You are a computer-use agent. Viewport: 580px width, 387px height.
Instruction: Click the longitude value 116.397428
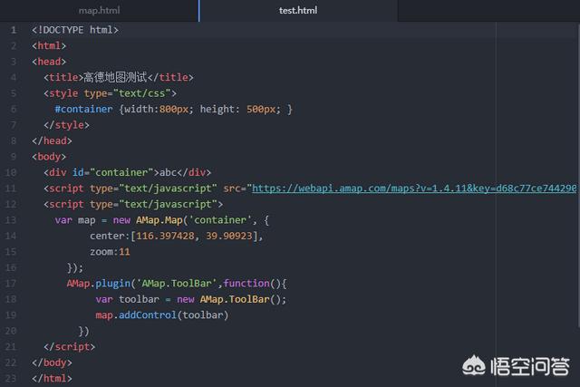click(165, 236)
